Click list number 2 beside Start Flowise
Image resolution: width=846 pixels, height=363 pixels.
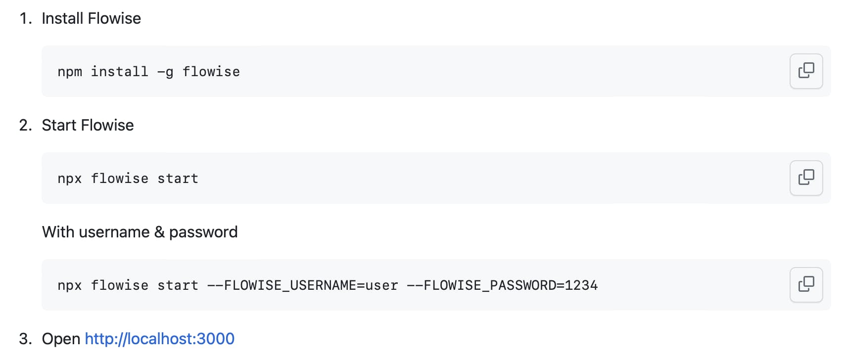25,125
